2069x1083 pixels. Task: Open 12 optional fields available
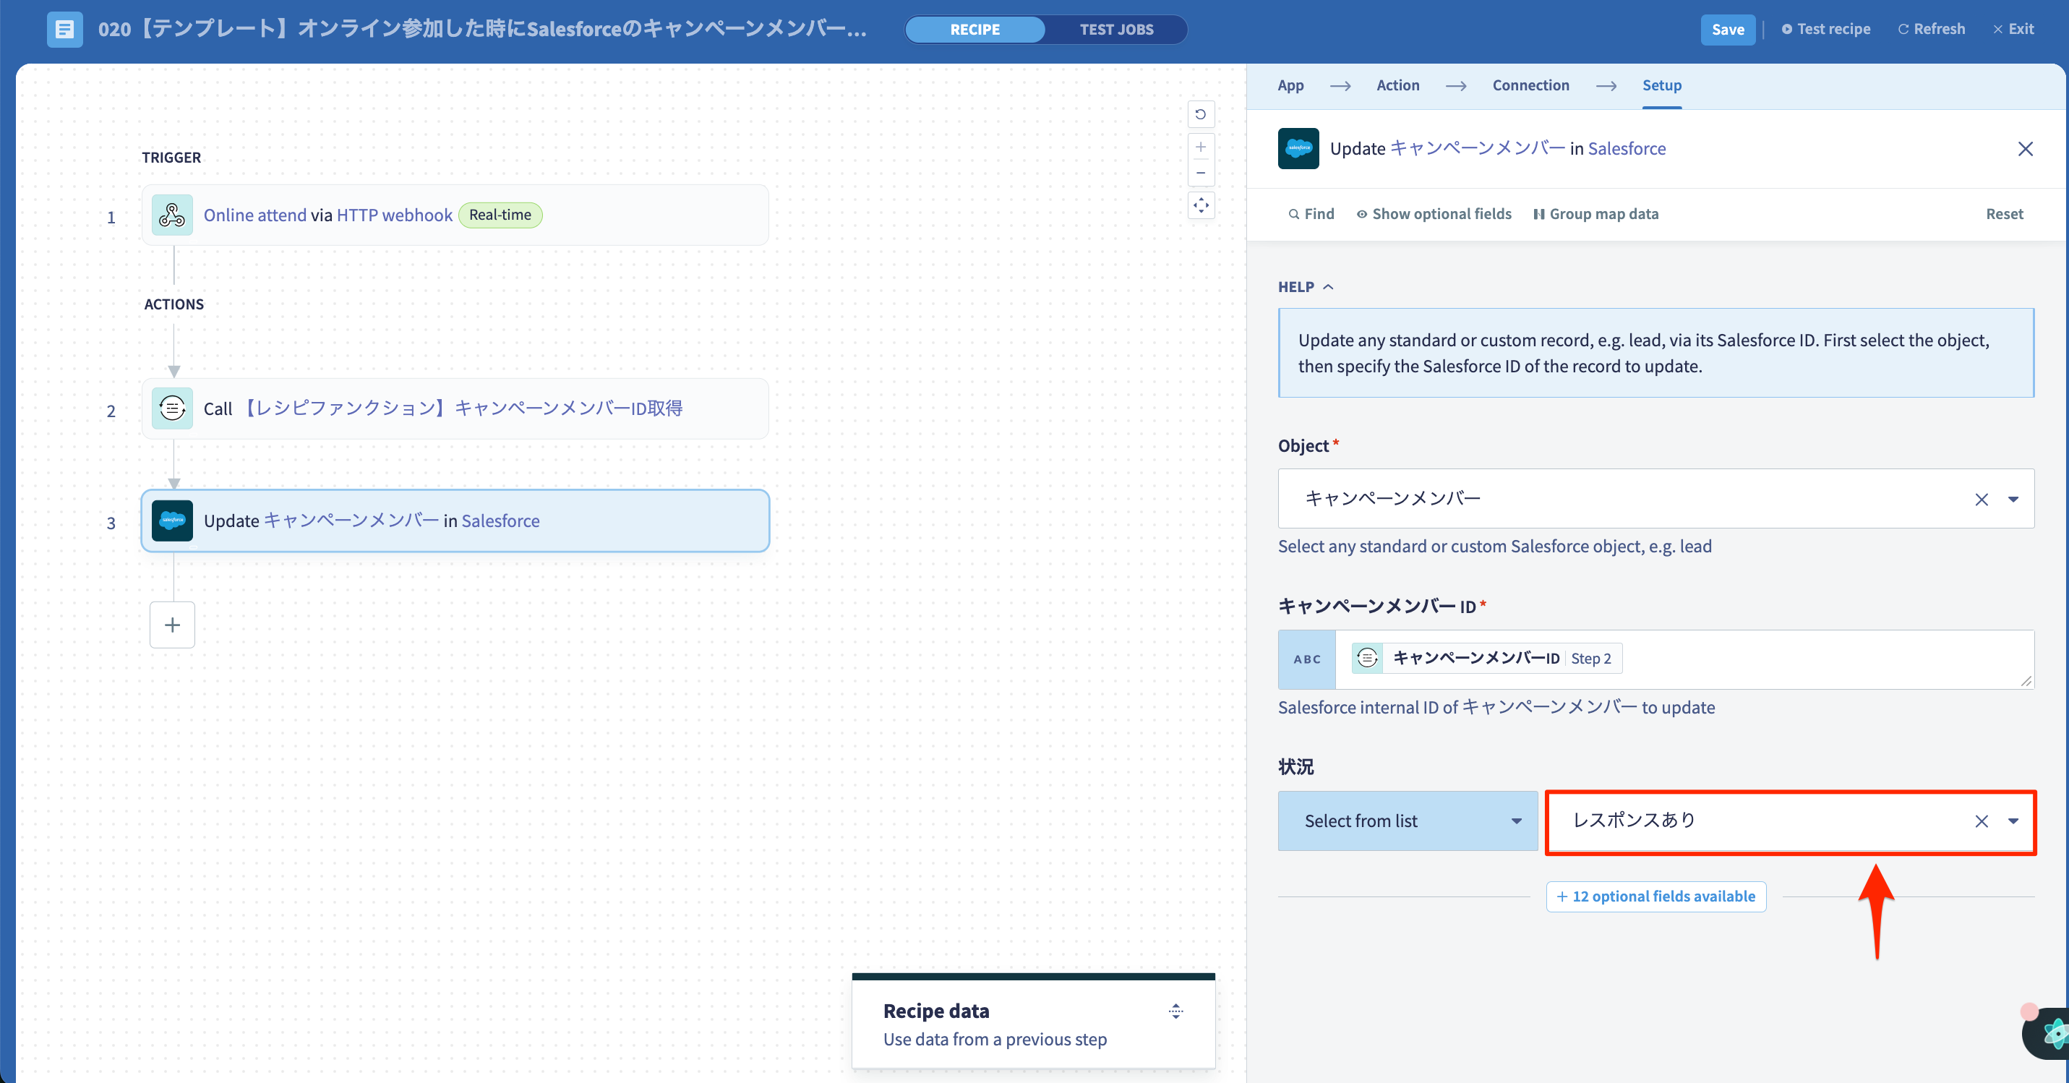[x=1655, y=896]
